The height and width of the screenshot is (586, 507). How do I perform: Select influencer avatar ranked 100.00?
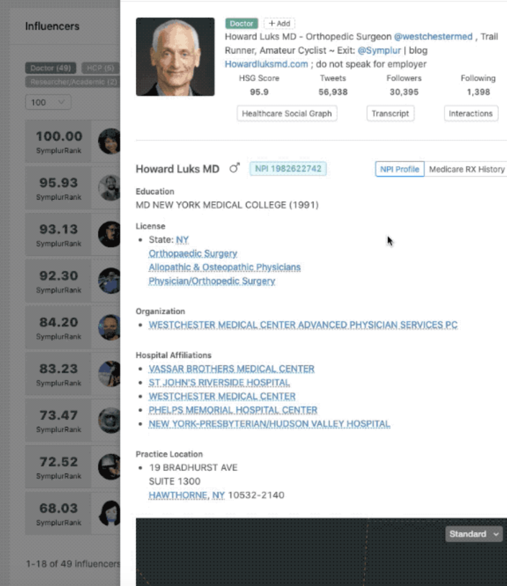pos(109,141)
